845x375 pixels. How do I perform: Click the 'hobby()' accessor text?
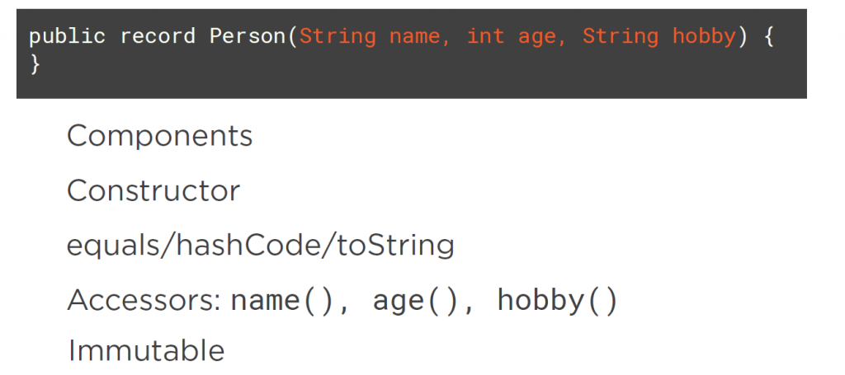(x=557, y=300)
